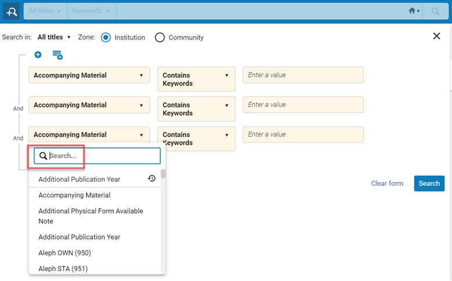Click the And operator before third row

coord(18,138)
